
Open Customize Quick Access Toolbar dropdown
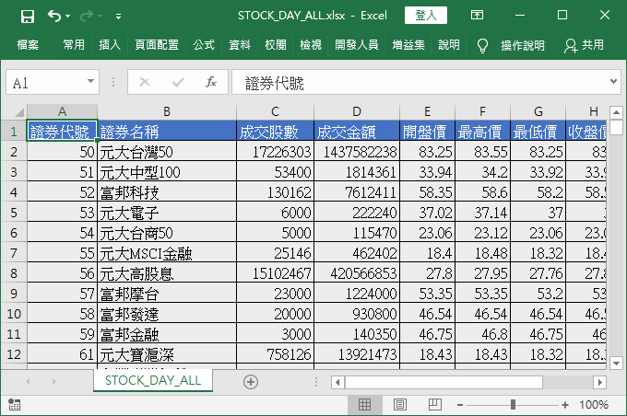click(x=118, y=17)
